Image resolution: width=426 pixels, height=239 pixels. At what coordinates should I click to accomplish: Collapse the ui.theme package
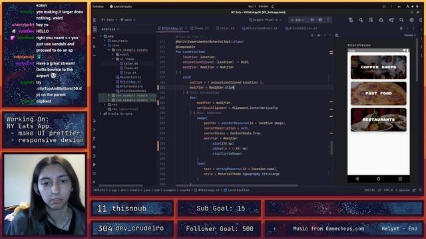click(x=112, y=59)
